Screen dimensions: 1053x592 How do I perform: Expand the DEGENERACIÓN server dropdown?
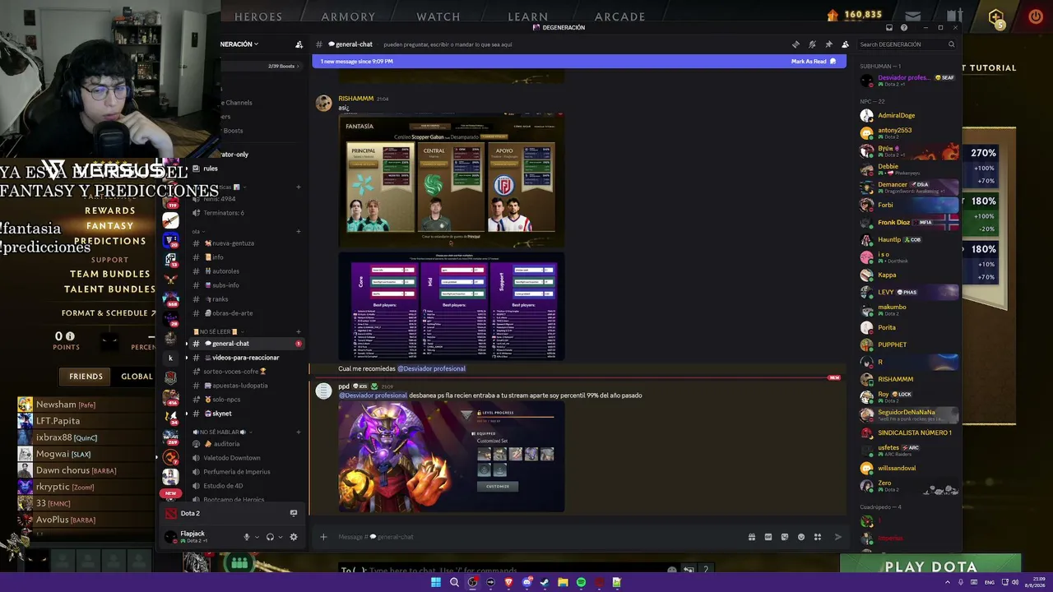tap(239, 44)
